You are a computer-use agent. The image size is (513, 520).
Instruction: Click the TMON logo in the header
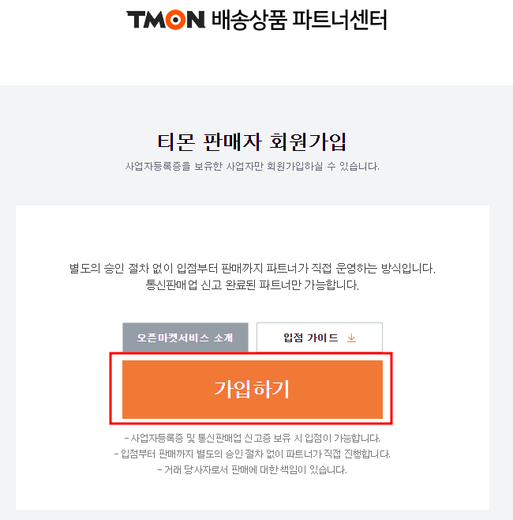click(166, 20)
